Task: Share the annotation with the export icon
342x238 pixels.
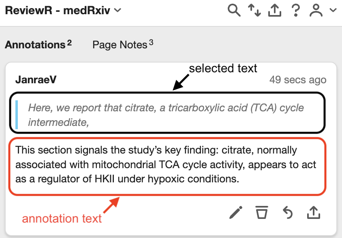Action: click(x=313, y=212)
